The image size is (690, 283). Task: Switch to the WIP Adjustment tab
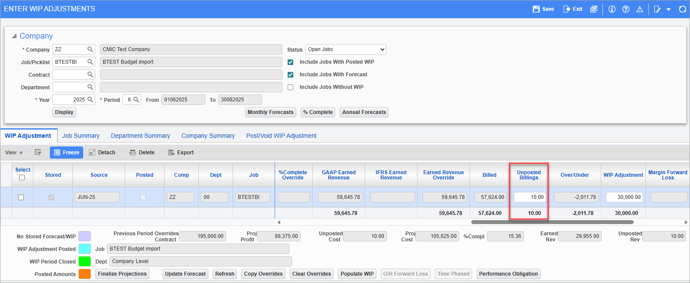point(28,136)
